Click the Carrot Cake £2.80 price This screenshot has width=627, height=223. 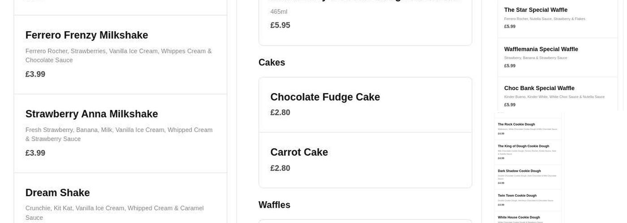(280, 168)
